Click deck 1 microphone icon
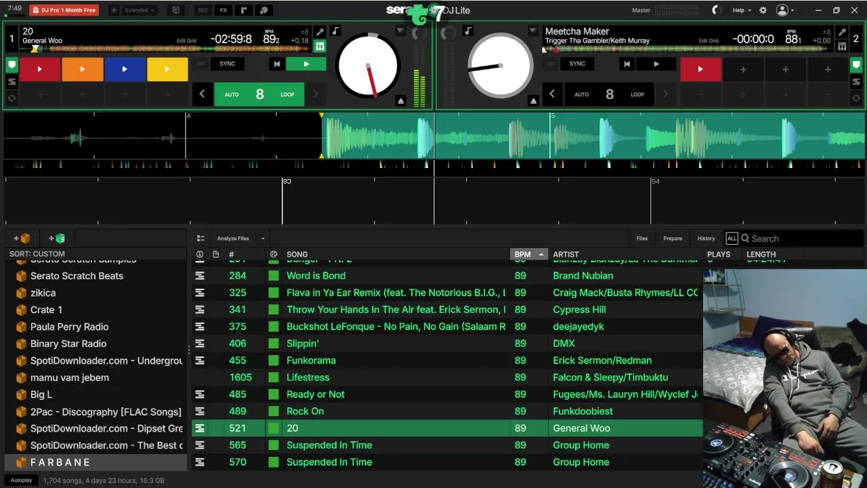Image resolution: width=867 pixels, height=488 pixels. pyautogui.click(x=320, y=32)
